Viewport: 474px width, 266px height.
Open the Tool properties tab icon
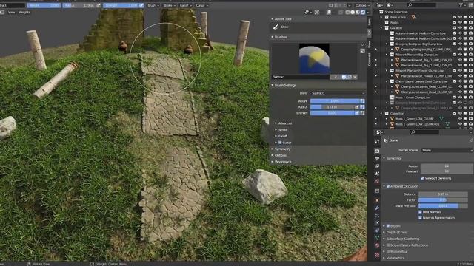tap(377, 141)
